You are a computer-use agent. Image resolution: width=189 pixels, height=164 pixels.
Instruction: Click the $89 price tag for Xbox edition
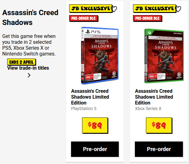click(159, 125)
